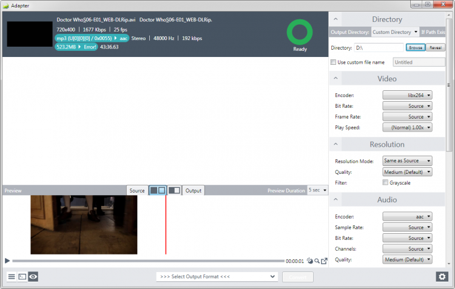This screenshot has height=289, width=455.
Task: Click the settings panel vertical scrollbar
Action: 449,84
